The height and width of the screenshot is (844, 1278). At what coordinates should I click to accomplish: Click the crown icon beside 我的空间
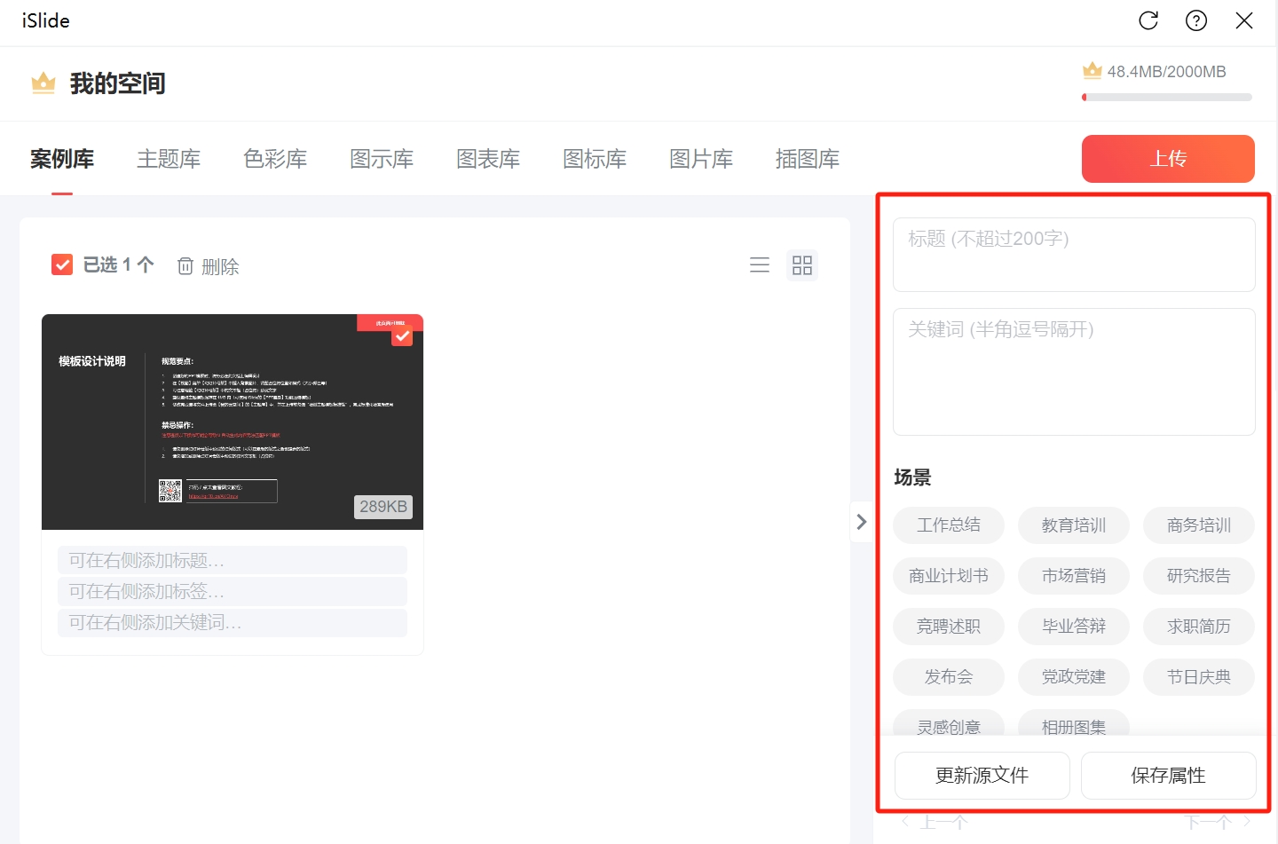[43, 83]
